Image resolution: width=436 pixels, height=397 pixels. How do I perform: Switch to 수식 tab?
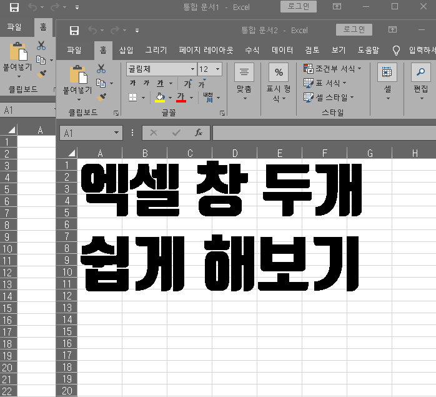click(252, 50)
